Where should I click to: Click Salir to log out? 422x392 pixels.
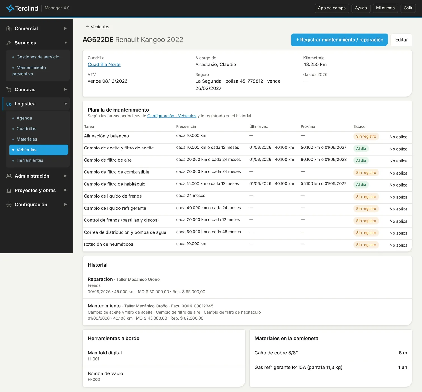click(408, 8)
